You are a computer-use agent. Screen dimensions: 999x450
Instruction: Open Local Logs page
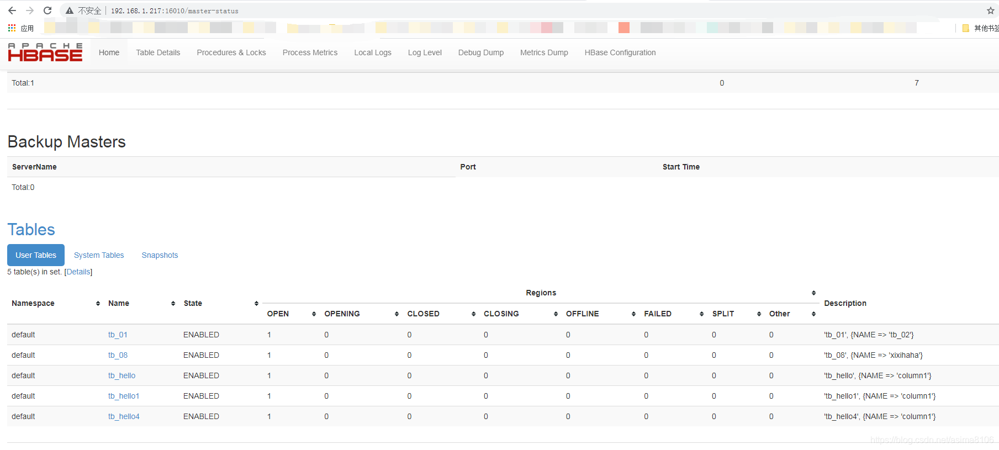(373, 52)
